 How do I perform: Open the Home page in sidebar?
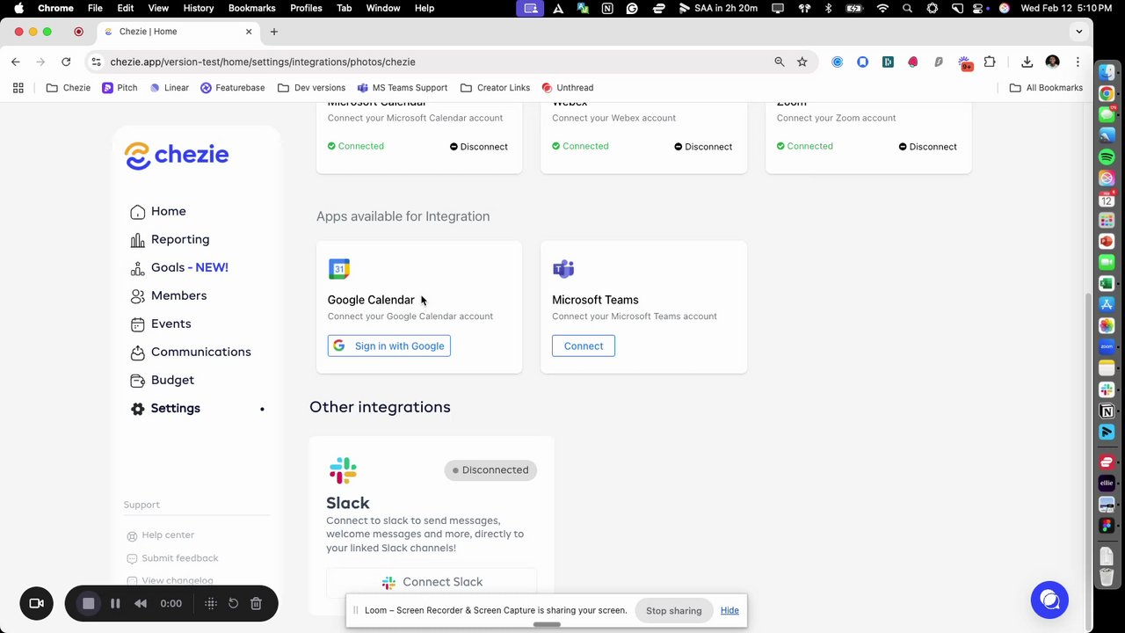coord(167,212)
